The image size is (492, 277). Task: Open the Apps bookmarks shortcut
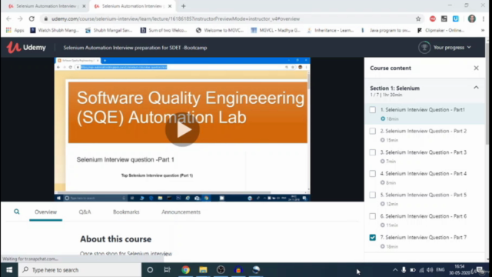pos(15,30)
